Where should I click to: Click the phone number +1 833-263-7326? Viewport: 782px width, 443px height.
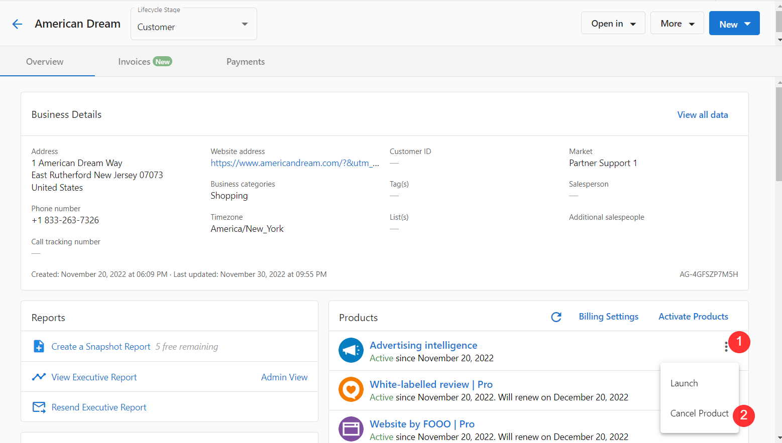pos(65,220)
